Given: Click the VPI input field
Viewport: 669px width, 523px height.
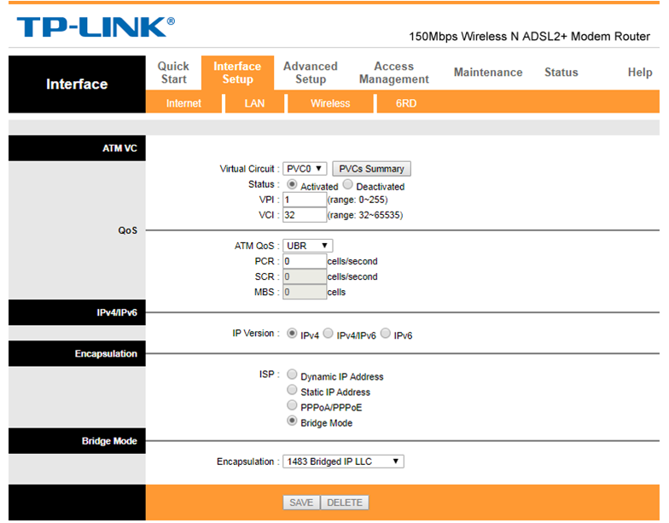Looking at the screenshot, I should [305, 200].
